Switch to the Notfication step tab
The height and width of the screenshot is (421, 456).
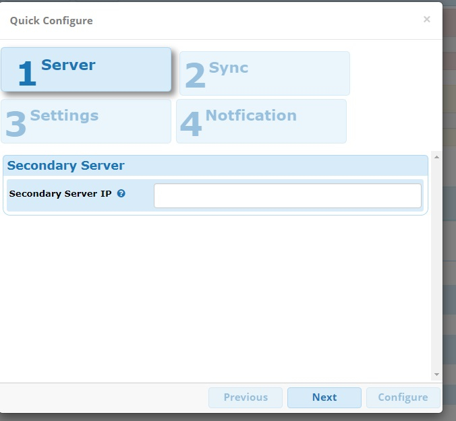pyautogui.click(x=261, y=121)
